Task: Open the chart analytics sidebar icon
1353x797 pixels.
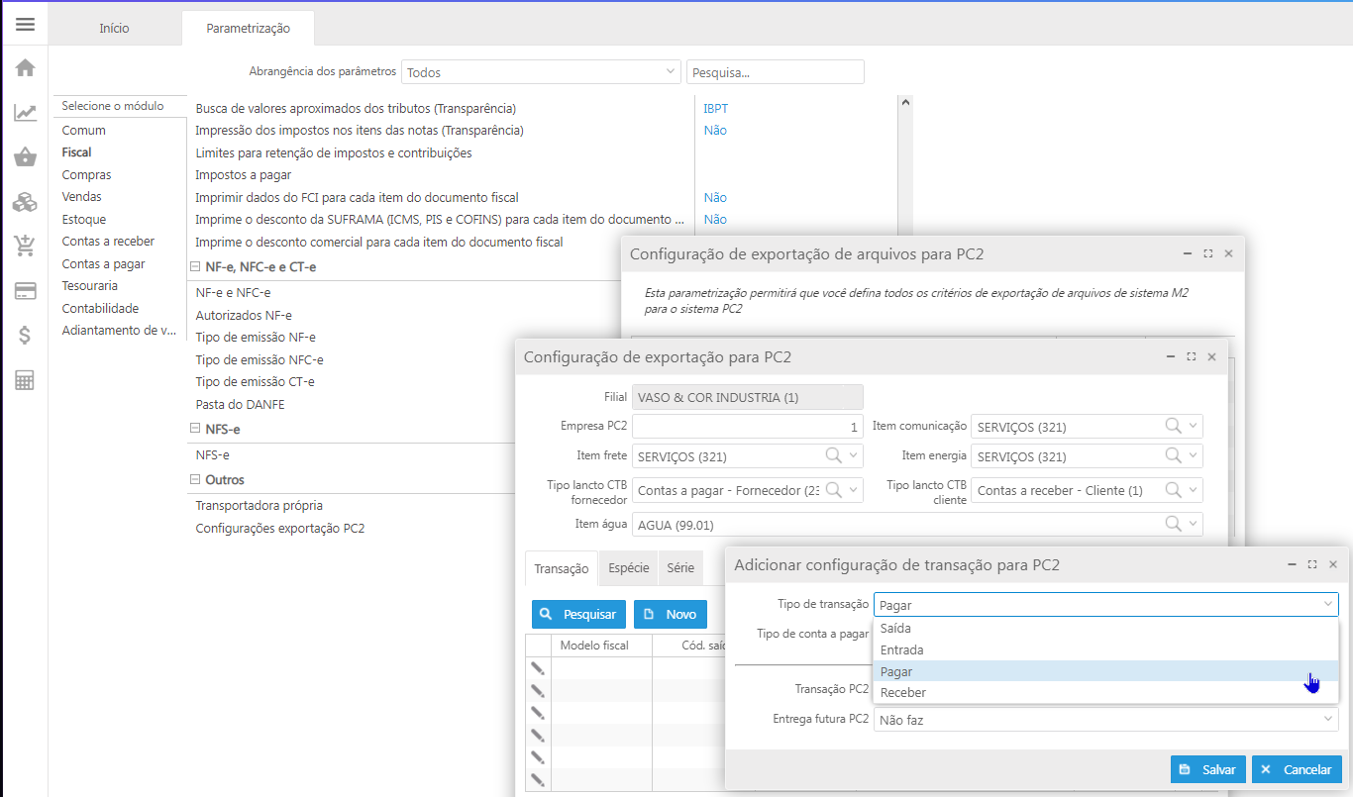Action: [25, 113]
